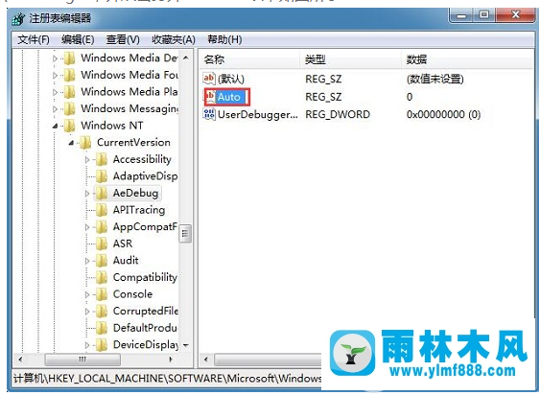The height and width of the screenshot is (395, 540).
Task: Click the Audit folder icon
Action: pos(102,261)
